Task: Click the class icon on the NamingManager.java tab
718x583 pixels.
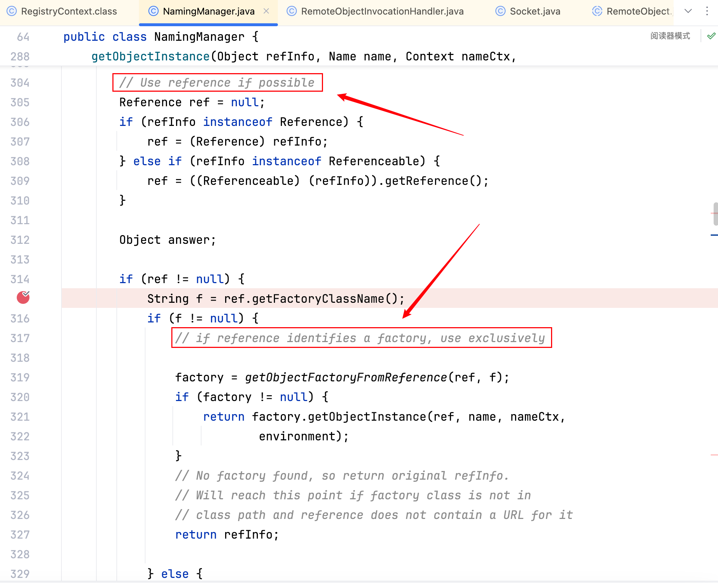Action: click(x=153, y=11)
